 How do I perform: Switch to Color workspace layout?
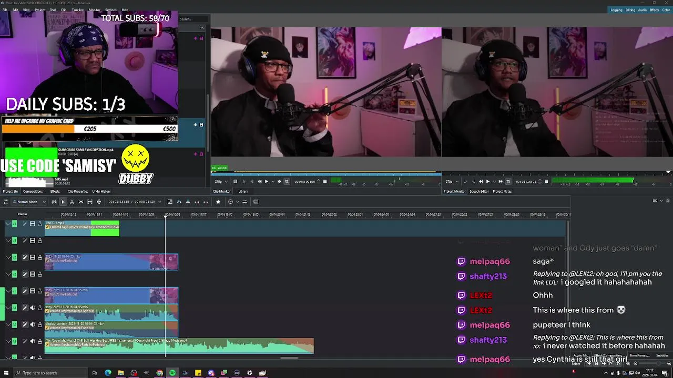[x=666, y=10]
